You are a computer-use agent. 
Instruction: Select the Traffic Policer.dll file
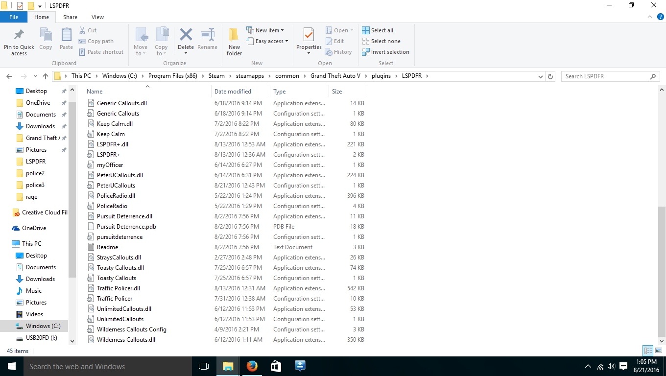(119, 288)
